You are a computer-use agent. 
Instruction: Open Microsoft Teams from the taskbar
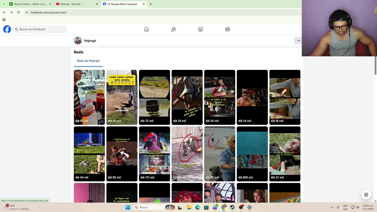(x=215, y=207)
